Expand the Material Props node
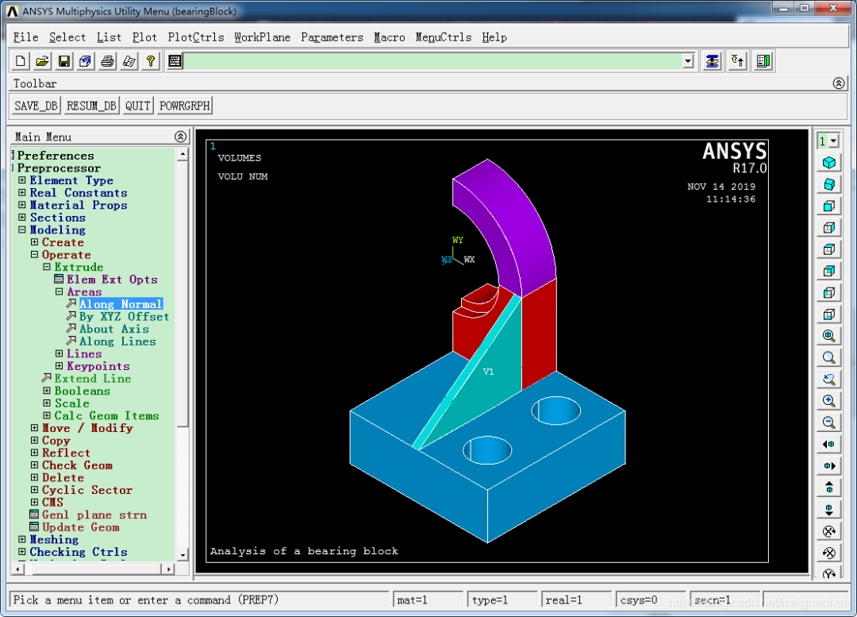 (22, 205)
